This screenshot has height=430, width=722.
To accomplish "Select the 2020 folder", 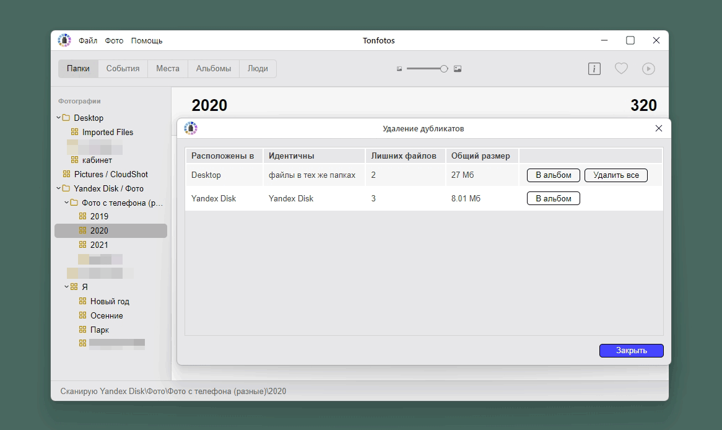I will pyautogui.click(x=110, y=230).
